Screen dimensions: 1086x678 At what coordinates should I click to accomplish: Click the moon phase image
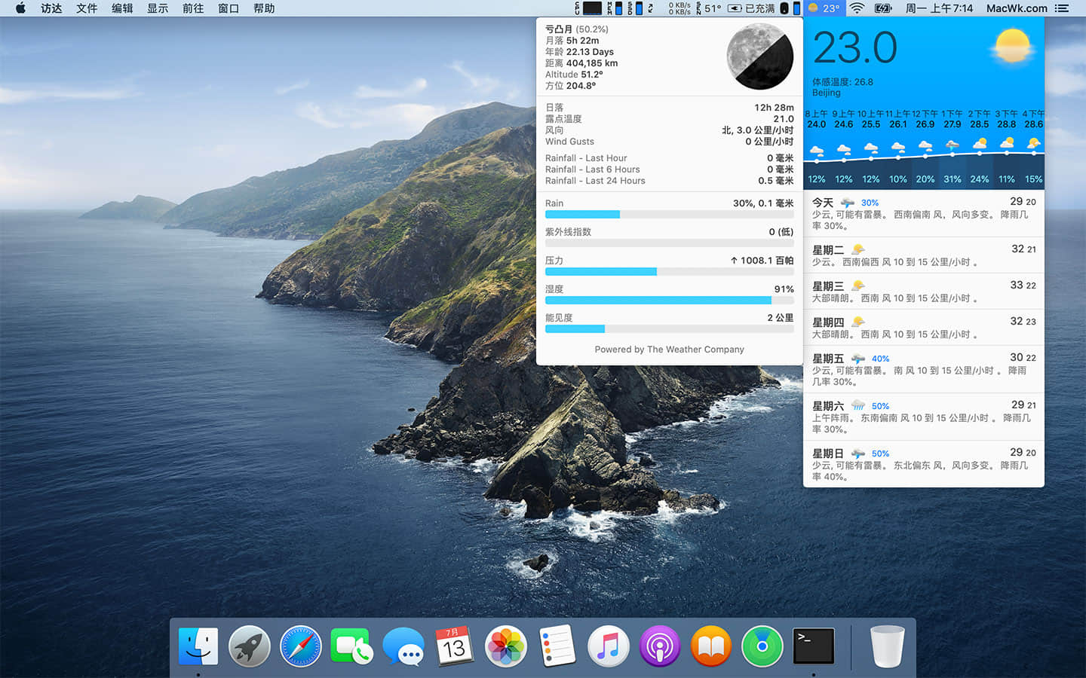(x=759, y=56)
